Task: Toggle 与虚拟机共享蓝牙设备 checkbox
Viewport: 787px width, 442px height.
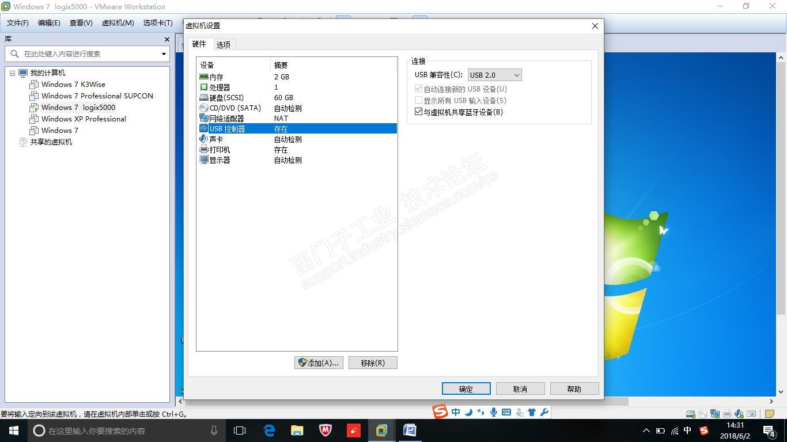Action: pos(419,112)
